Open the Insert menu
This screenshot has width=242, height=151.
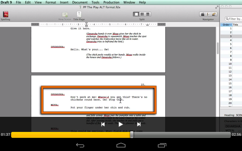[64, 2]
